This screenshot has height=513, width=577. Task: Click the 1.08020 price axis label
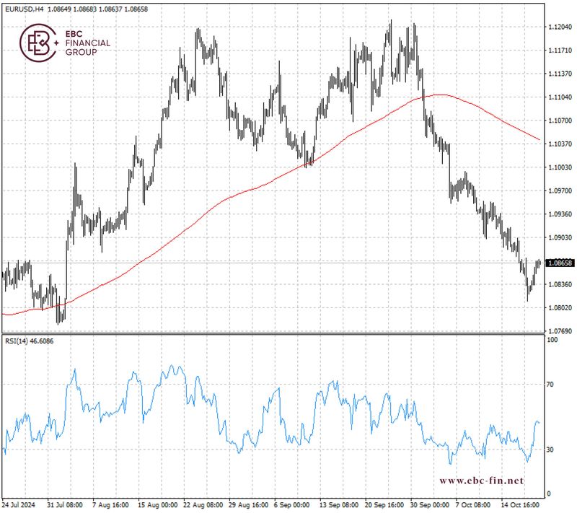tap(559, 308)
